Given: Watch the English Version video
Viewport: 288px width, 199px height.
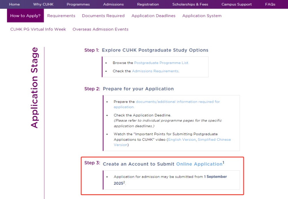Looking at the screenshot, I should coord(182,140).
